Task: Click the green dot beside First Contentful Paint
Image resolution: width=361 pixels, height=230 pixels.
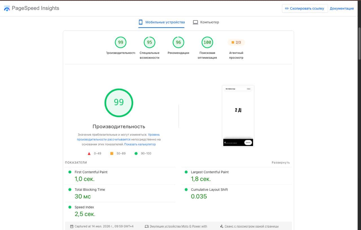Action: click(x=70, y=172)
